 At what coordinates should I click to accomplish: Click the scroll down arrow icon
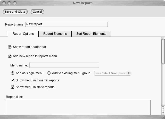click(x=163, y=112)
